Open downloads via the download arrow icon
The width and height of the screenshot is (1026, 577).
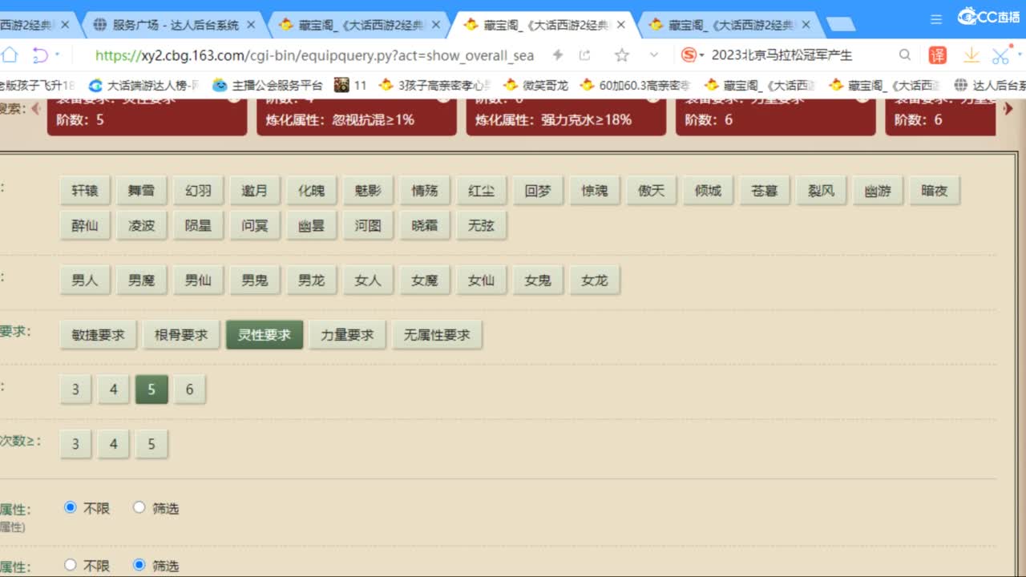coord(971,54)
